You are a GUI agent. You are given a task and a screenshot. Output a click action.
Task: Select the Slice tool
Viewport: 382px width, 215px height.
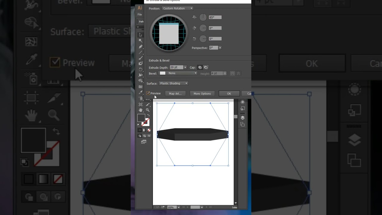pyautogui.click(x=148, y=104)
